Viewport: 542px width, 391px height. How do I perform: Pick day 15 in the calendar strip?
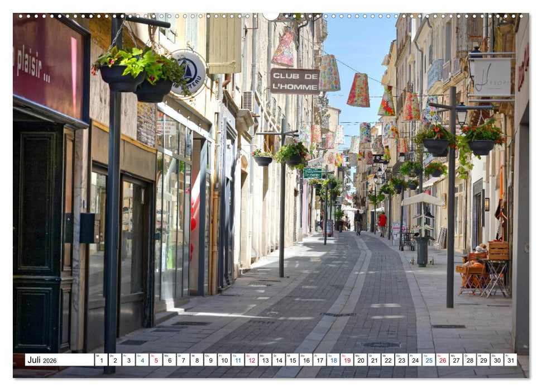[x=292, y=360]
